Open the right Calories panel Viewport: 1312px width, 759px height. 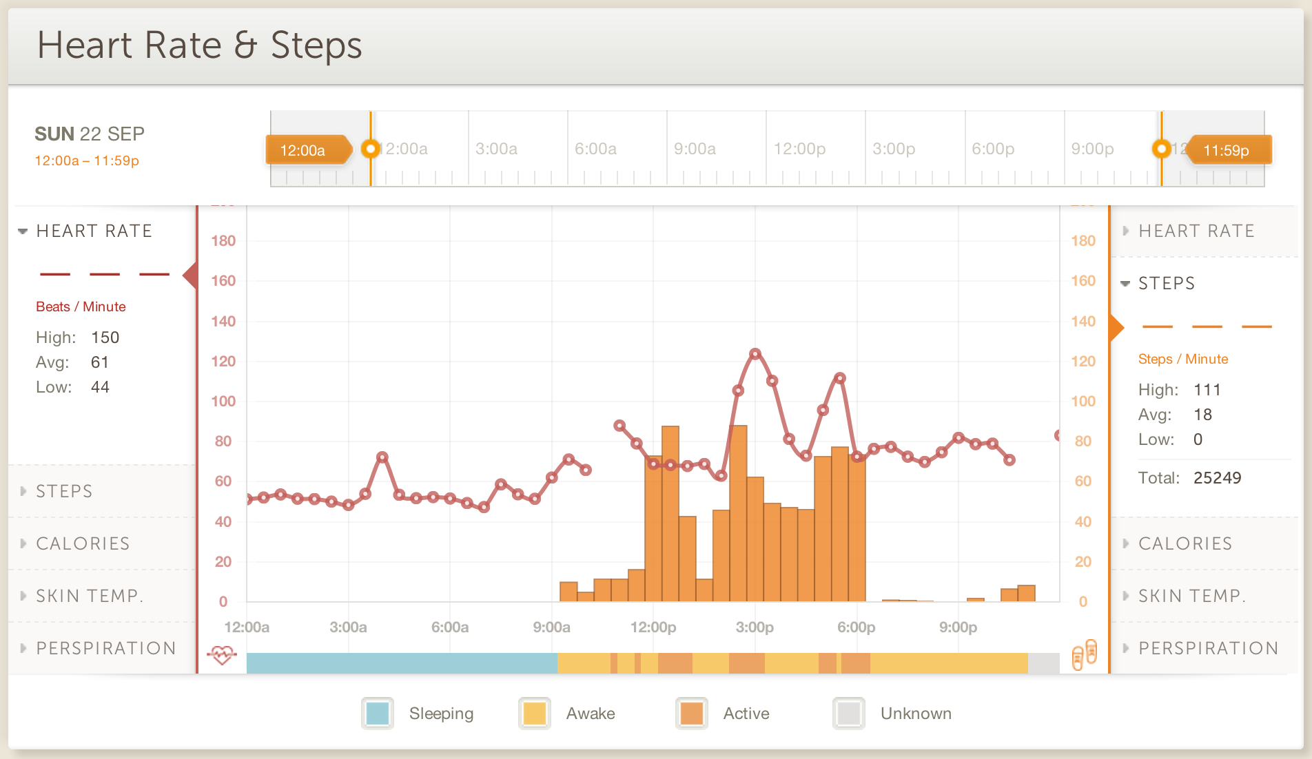click(x=1185, y=543)
